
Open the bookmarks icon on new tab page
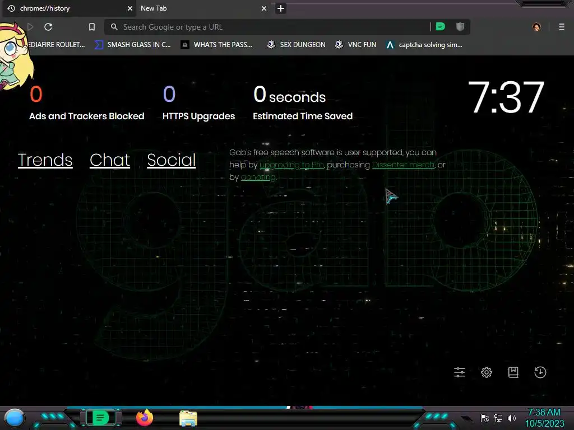513,372
